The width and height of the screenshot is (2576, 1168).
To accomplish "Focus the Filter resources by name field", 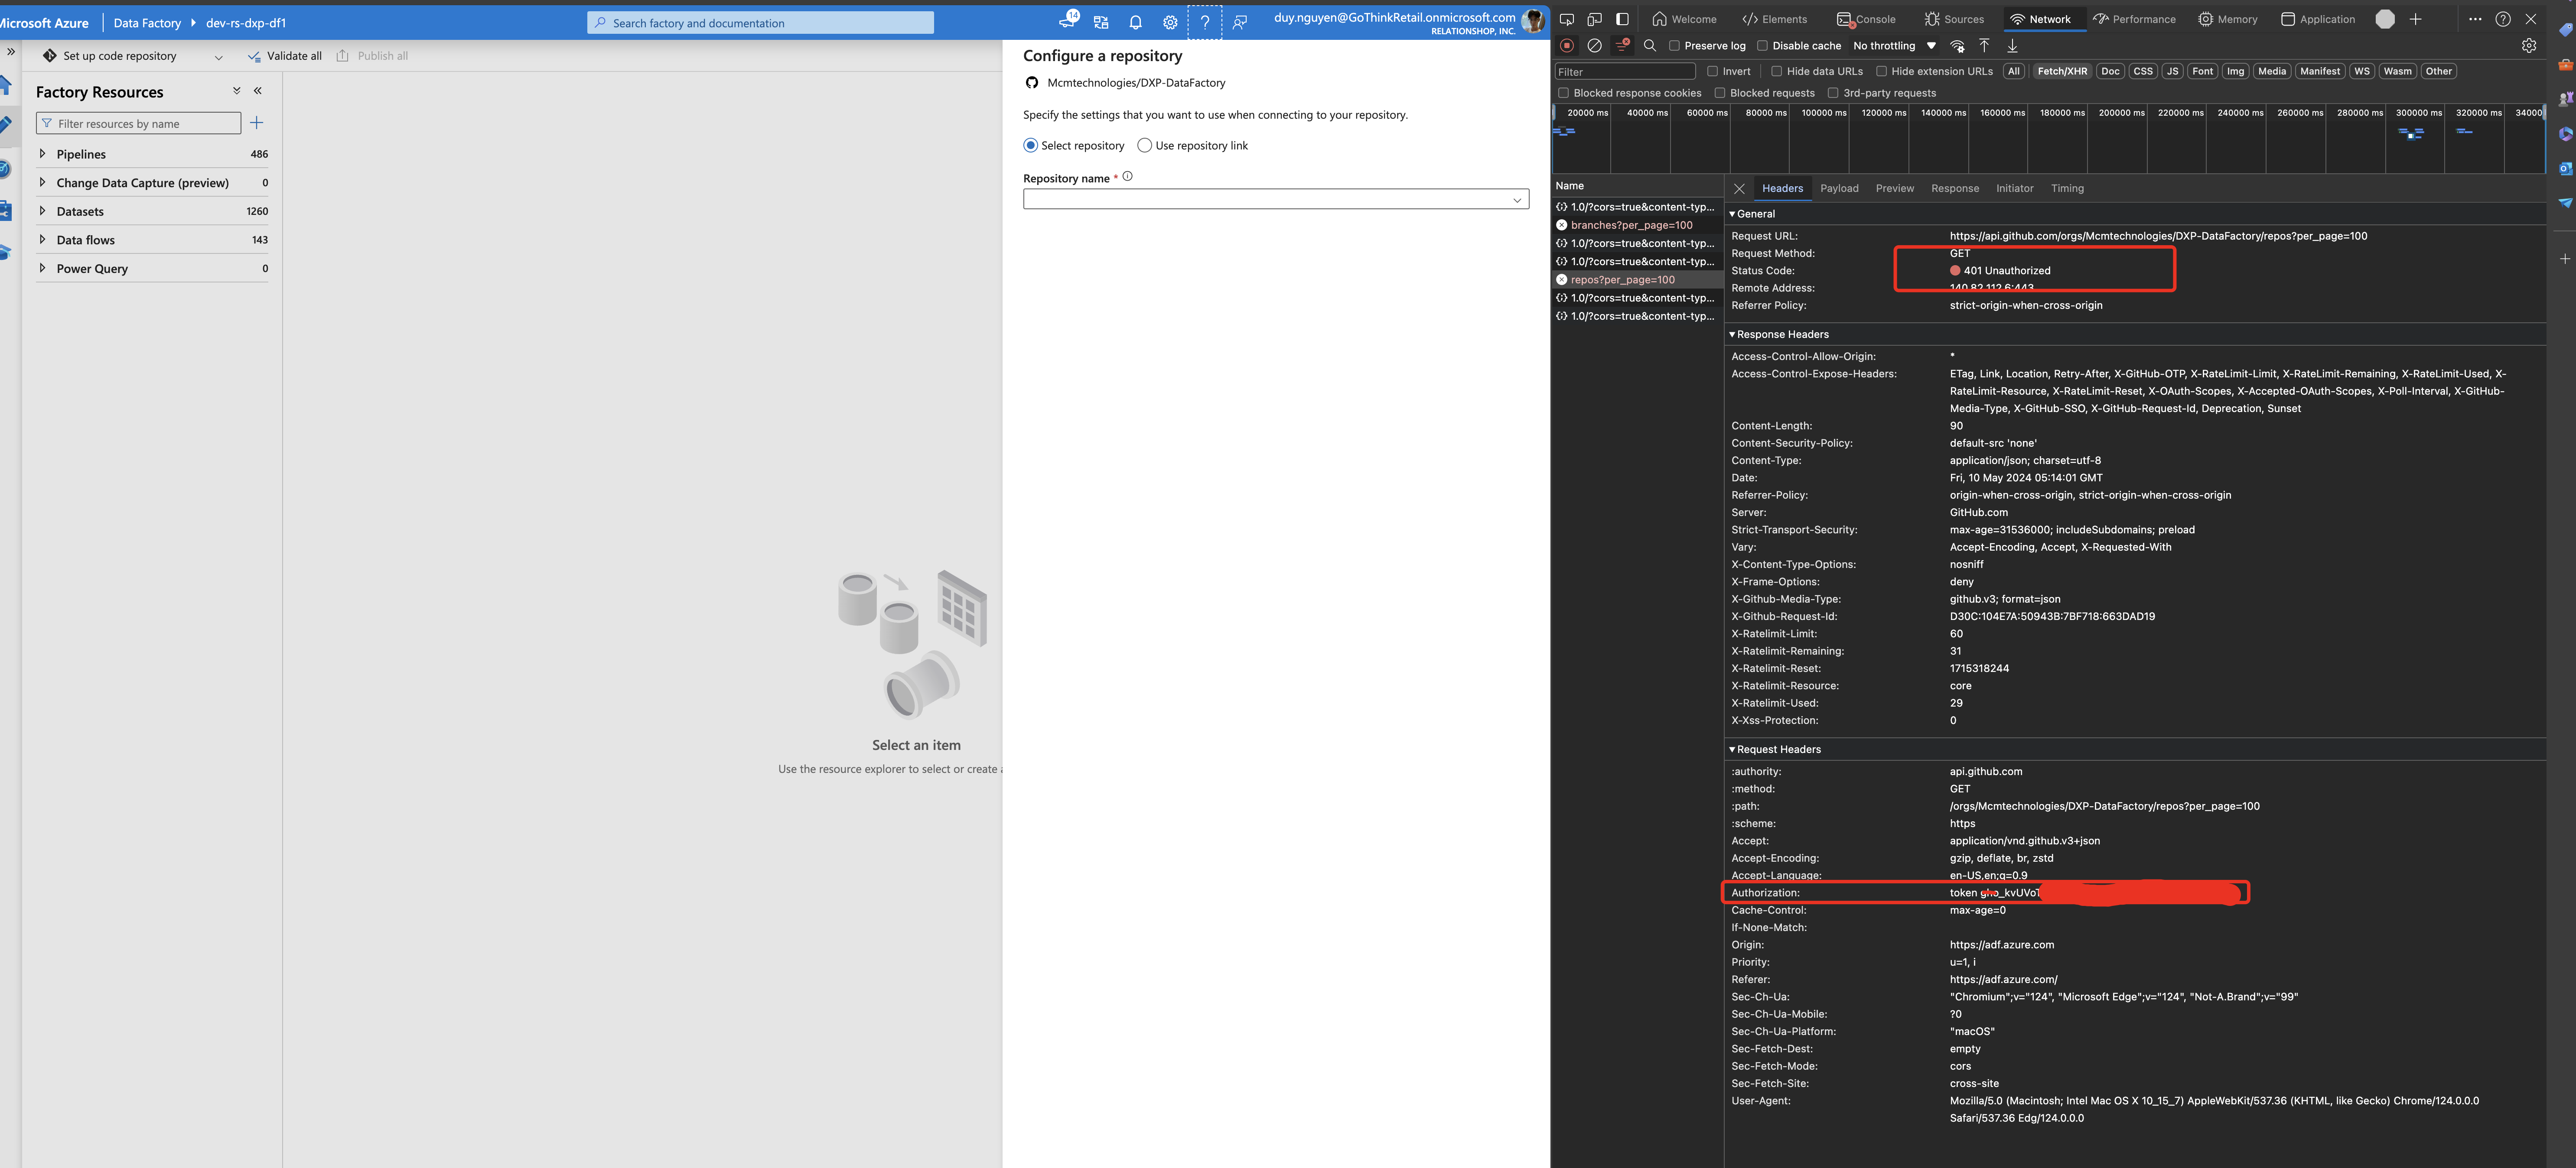I will coord(138,123).
